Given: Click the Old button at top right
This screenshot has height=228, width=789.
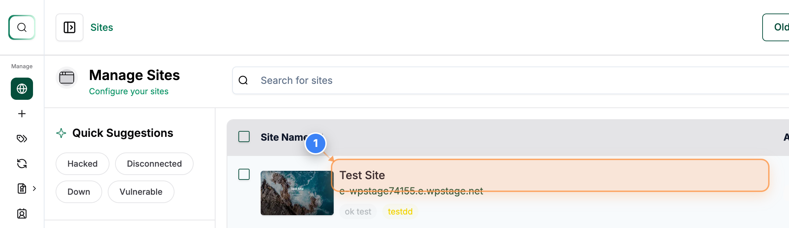Looking at the screenshot, I should click(776, 27).
